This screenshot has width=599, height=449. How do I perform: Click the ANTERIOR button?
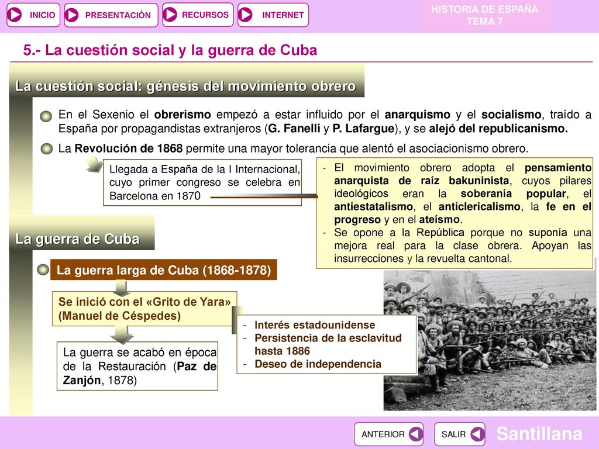click(388, 434)
